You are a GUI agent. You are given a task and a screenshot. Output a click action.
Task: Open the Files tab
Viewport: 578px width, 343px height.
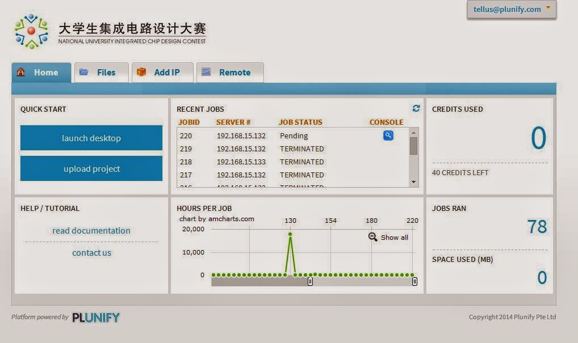pyautogui.click(x=102, y=73)
